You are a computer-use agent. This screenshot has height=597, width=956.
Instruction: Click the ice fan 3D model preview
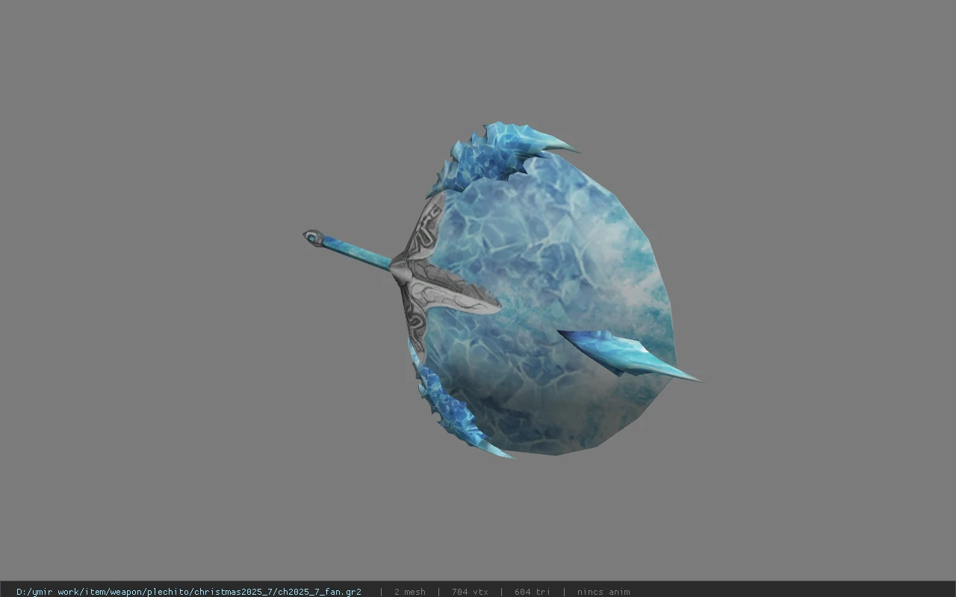[502, 290]
